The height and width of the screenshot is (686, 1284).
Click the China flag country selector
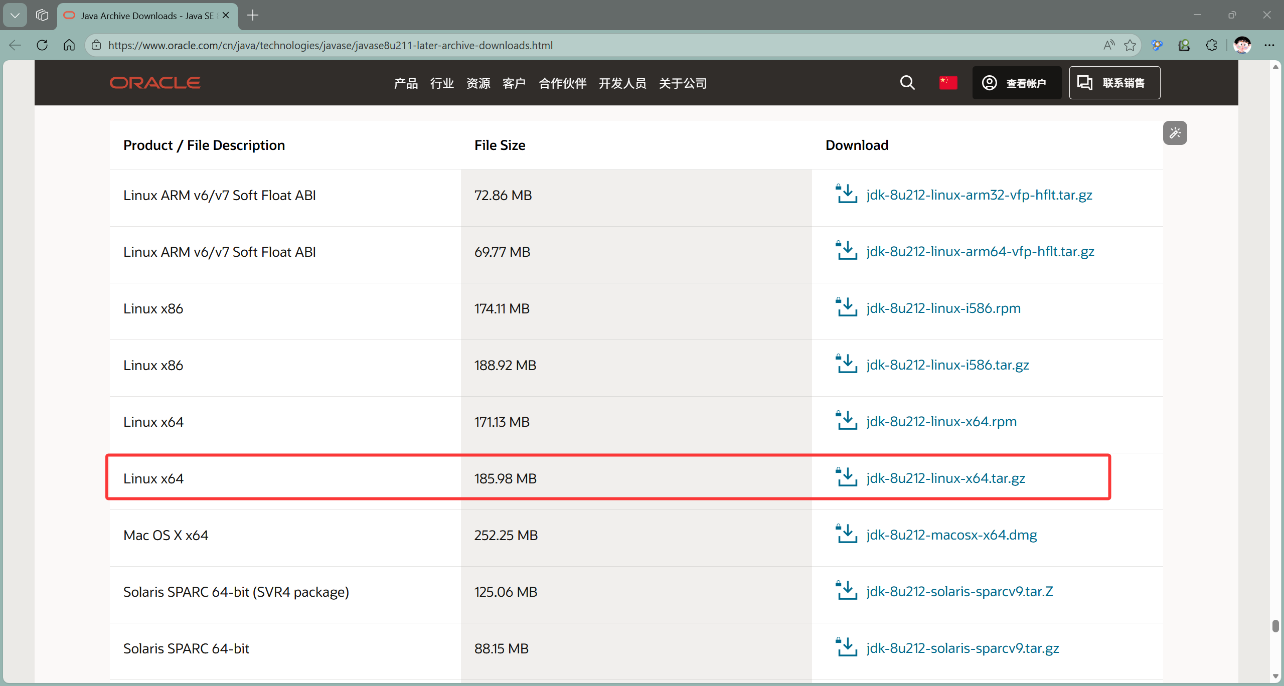pos(948,83)
